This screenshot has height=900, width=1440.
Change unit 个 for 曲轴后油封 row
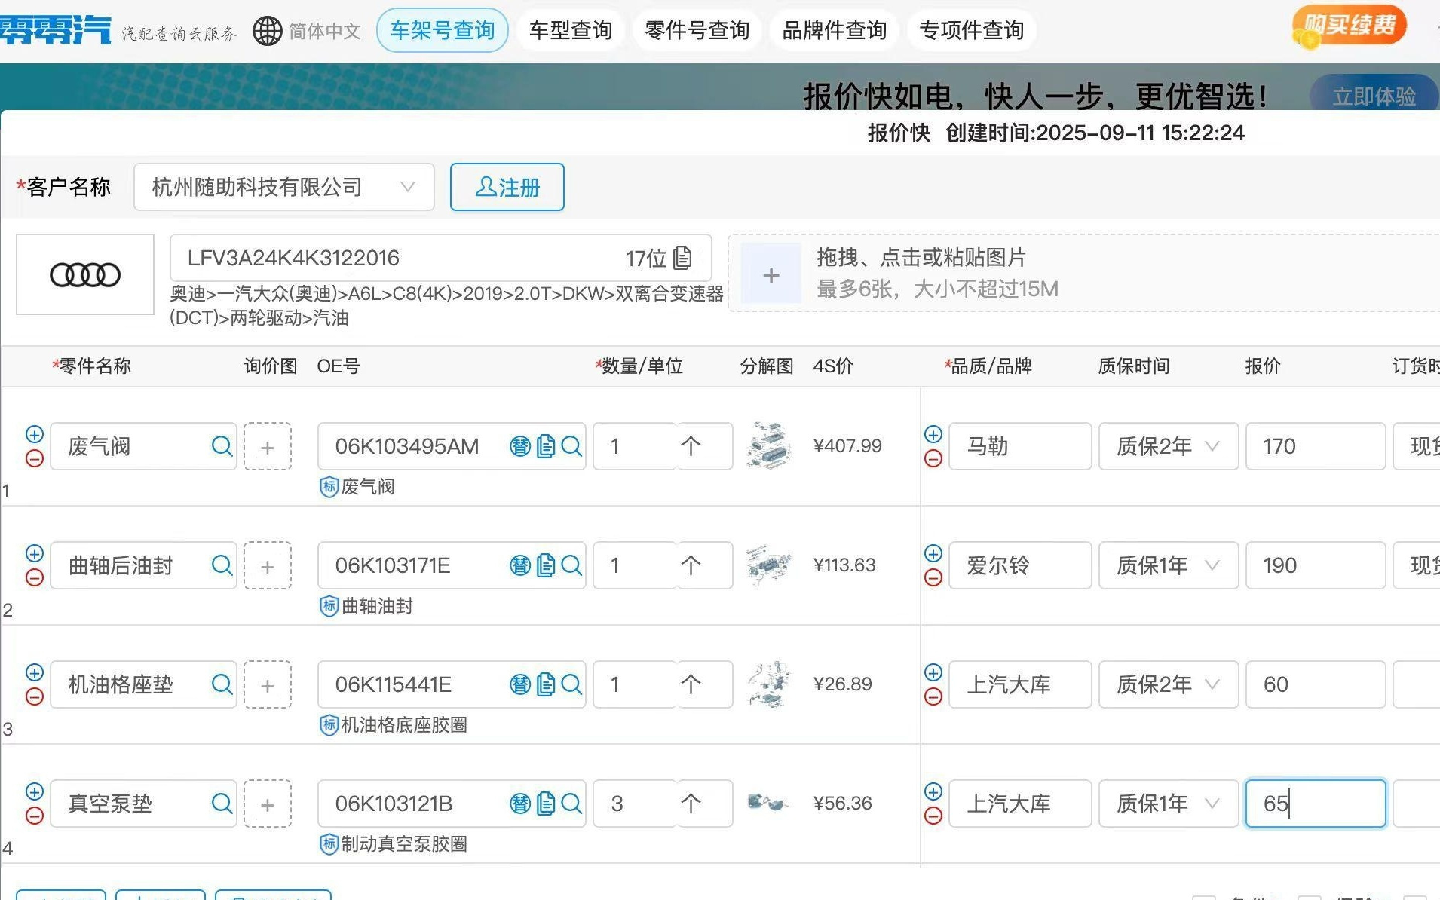[703, 565]
